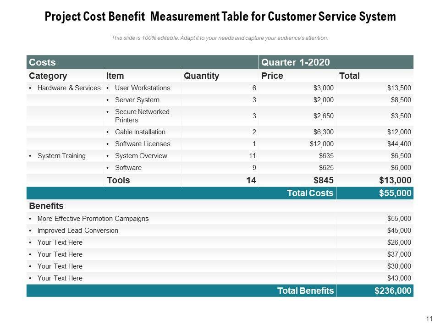
Task: Click the 'Total Costs' label
Action: click(310, 193)
